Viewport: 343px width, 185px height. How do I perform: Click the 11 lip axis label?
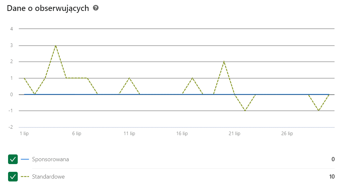coord(129,134)
